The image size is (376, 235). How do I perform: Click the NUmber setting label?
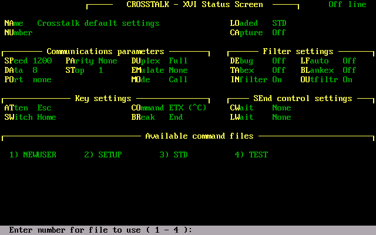pyautogui.click(x=18, y=33)
